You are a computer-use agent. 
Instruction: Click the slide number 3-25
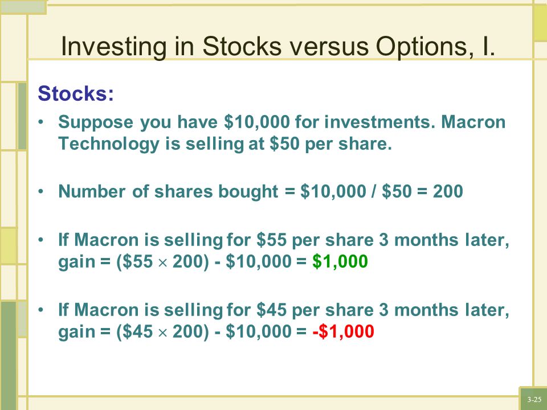coord(534,400)
